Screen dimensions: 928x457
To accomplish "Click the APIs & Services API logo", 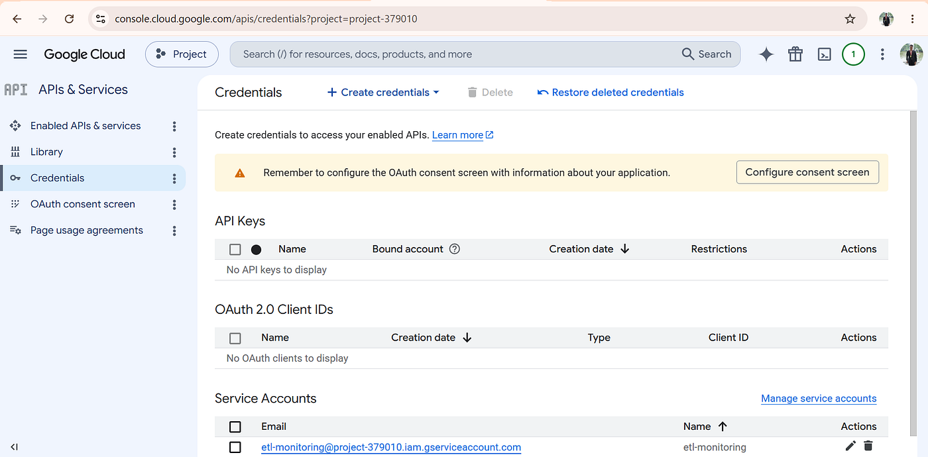I will (x=16, y=89).
